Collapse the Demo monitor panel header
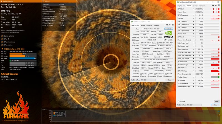This screenshot has width=222, height=124. [2, 1]
